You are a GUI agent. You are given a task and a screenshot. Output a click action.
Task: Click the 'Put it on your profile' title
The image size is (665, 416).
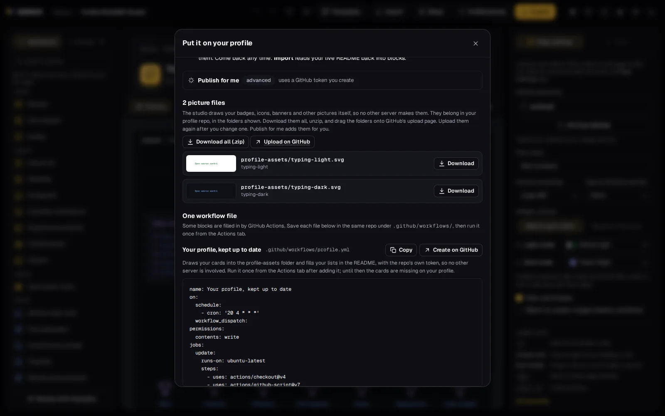(217, 43)
